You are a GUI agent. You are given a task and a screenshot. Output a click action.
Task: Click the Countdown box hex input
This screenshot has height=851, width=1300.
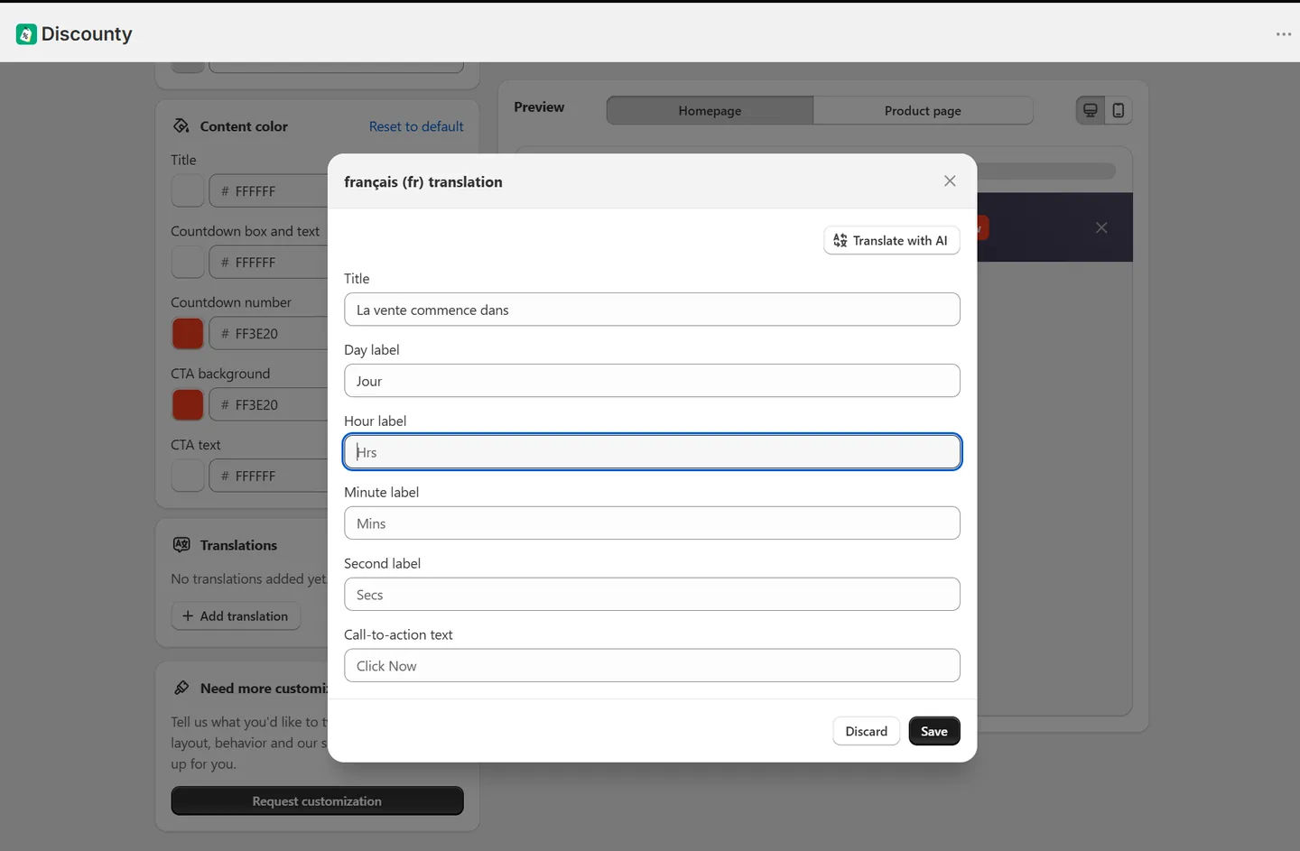[x=269, y=263]
